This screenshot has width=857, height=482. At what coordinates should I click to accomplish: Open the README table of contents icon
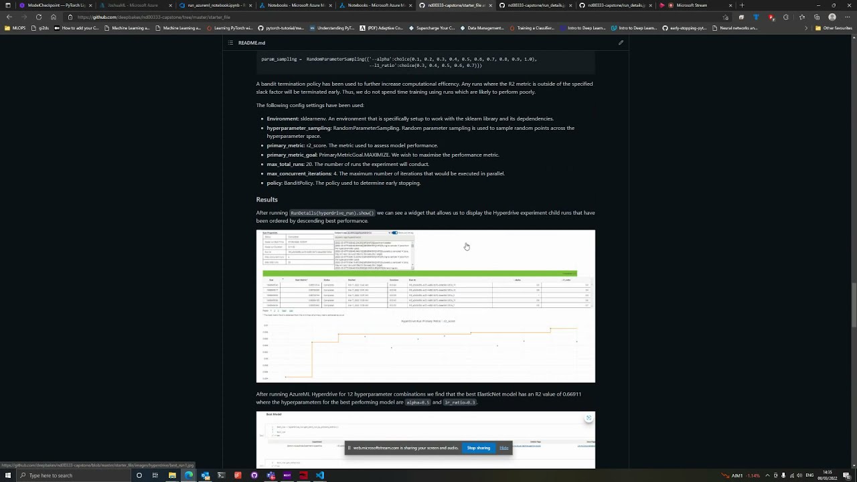coord(230,43)
